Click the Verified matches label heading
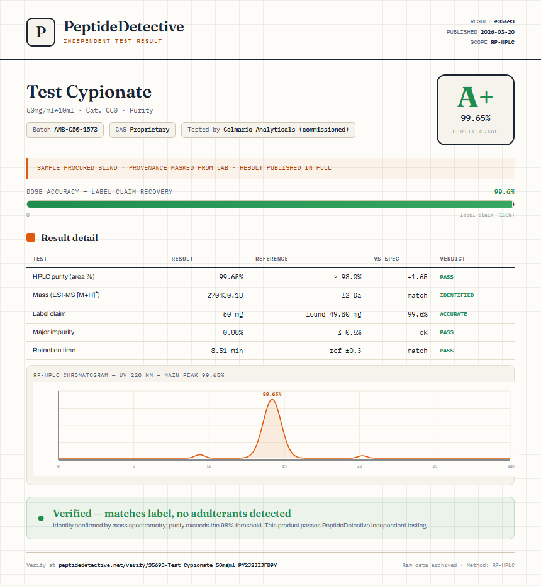Image resolution: width=541 pixels, height=586 pixels. pyautogui.click(x=172, y=513)
